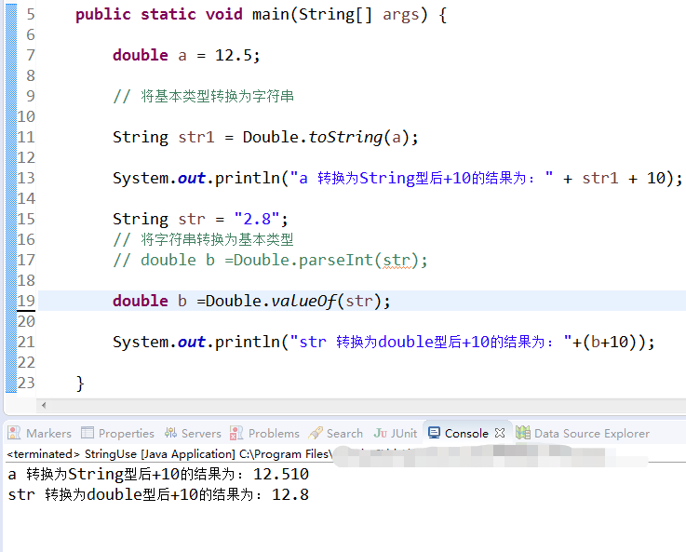
Task: Click the Servers tab icon
Action: (x=170, y=433)
